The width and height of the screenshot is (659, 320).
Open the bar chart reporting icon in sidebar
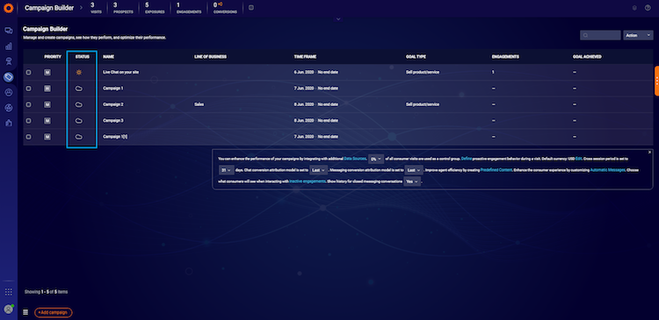click(x=9, y=46)
